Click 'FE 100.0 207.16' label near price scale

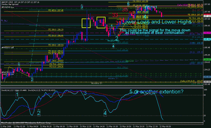pos(195,14)
